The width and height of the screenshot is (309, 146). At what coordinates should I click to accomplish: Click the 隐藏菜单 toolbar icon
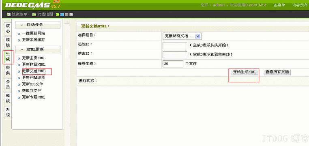[9, 14]
